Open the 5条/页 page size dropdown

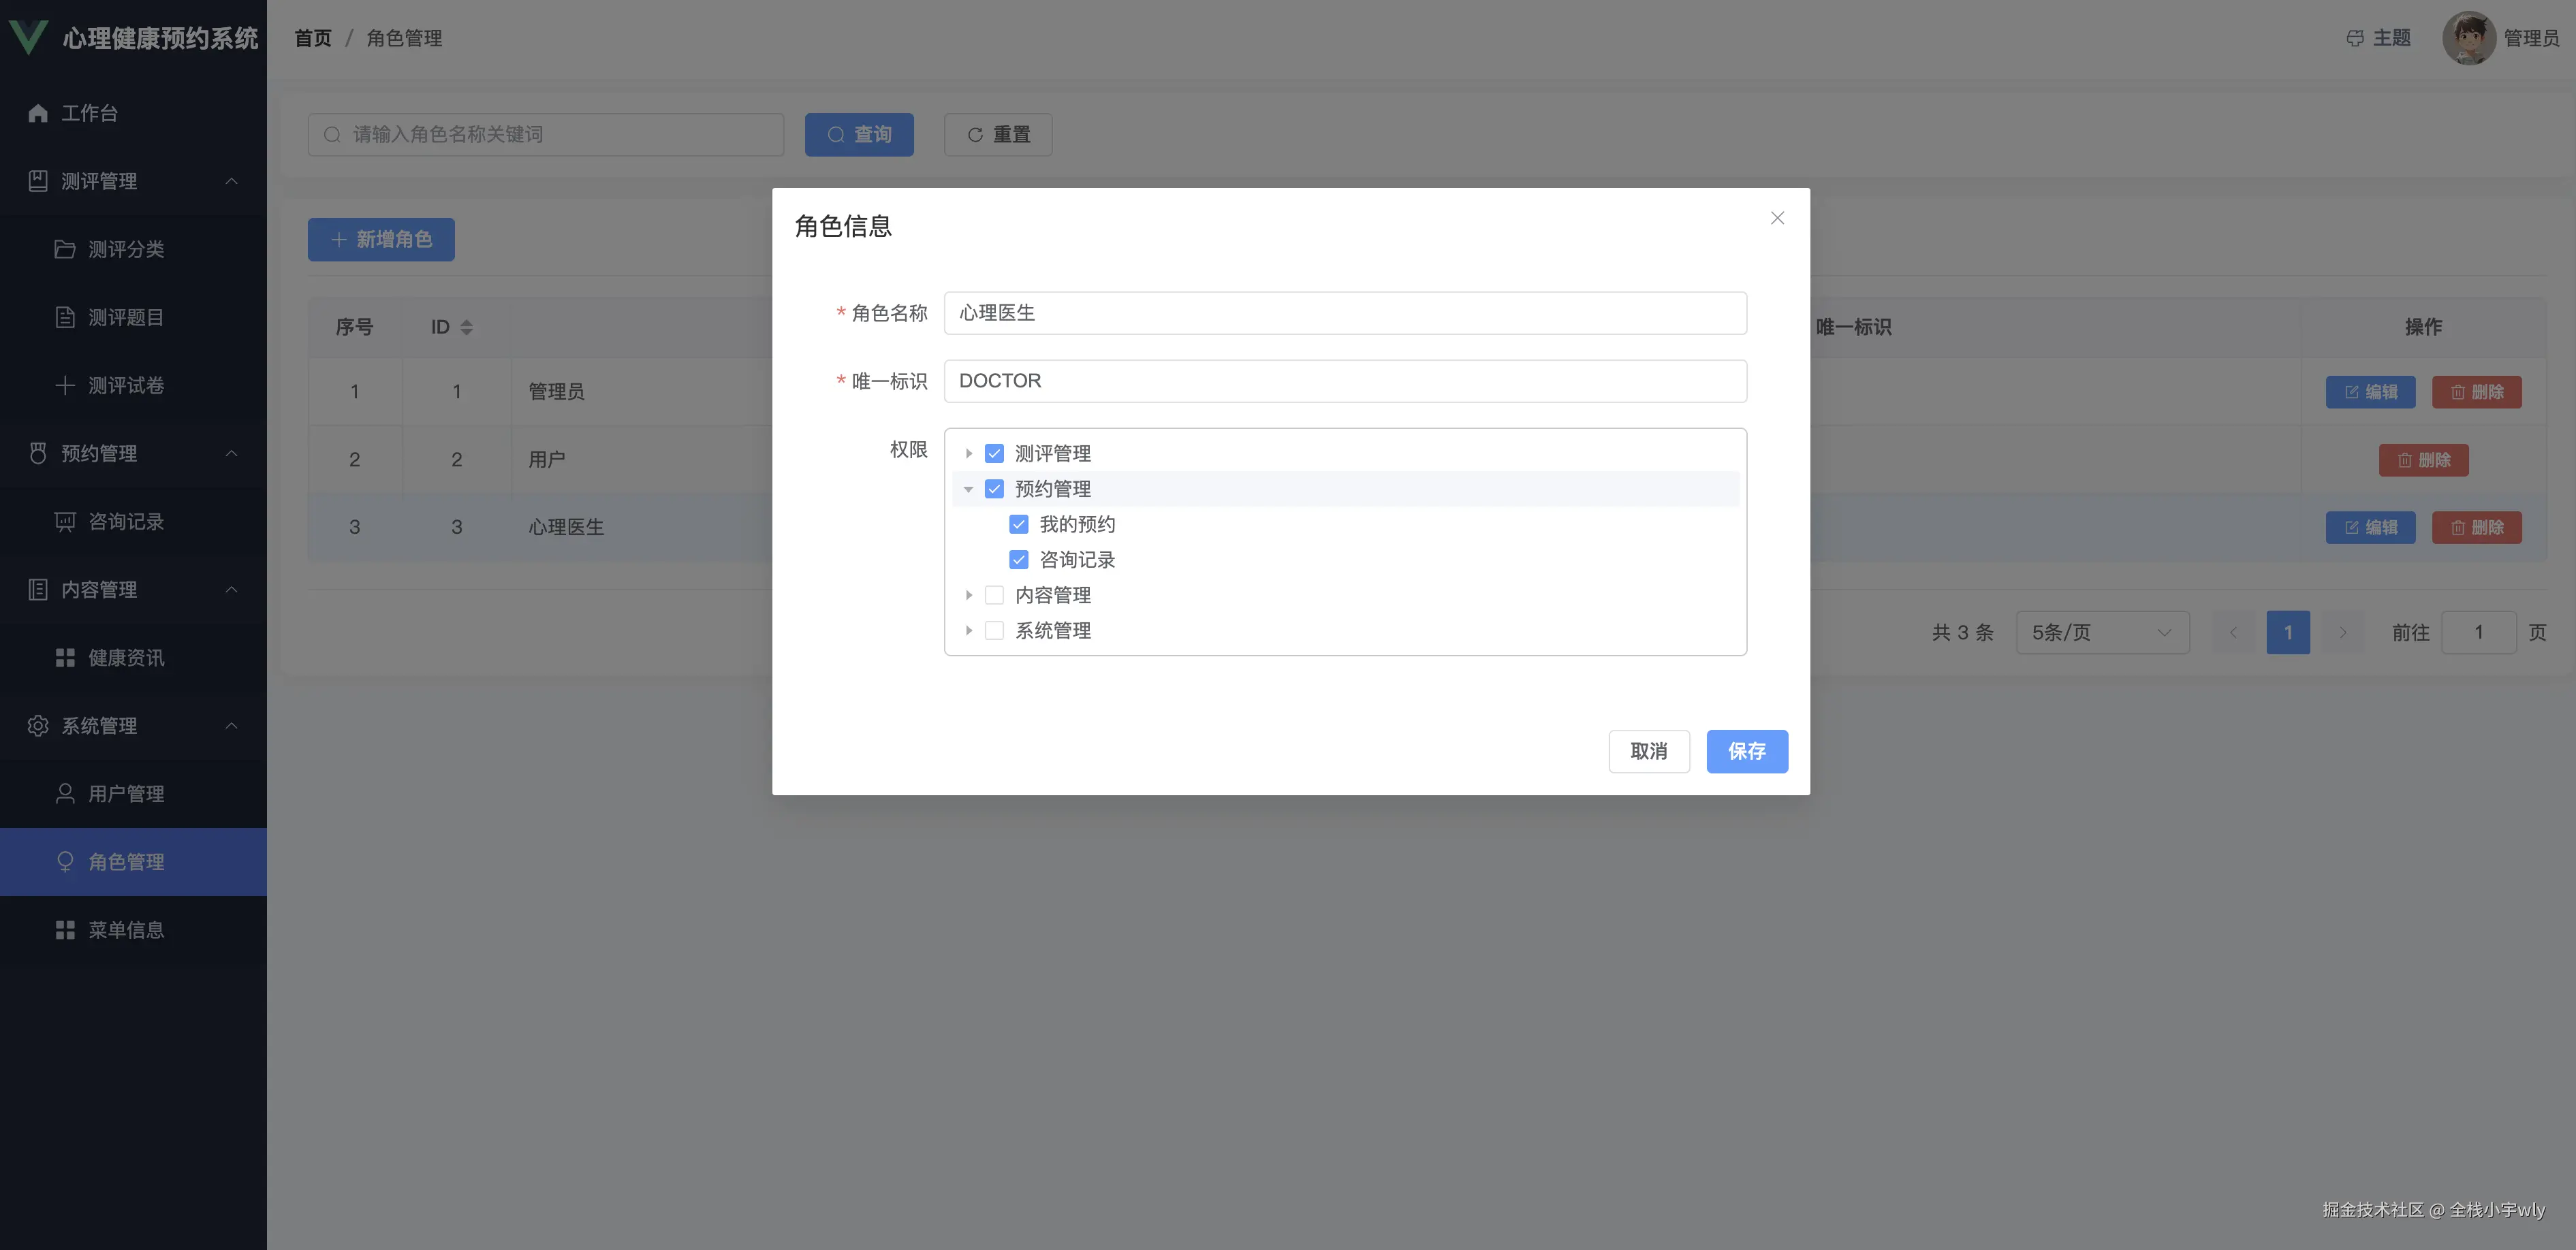tap(2102, 632)
